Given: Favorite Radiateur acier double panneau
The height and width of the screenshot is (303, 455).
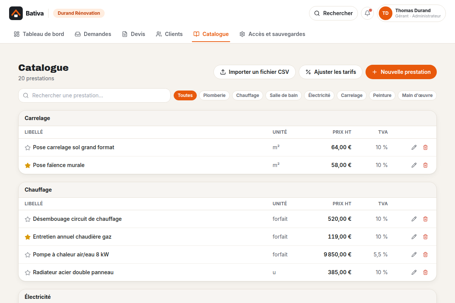Looking at the screenshot, I should [28, 273].
